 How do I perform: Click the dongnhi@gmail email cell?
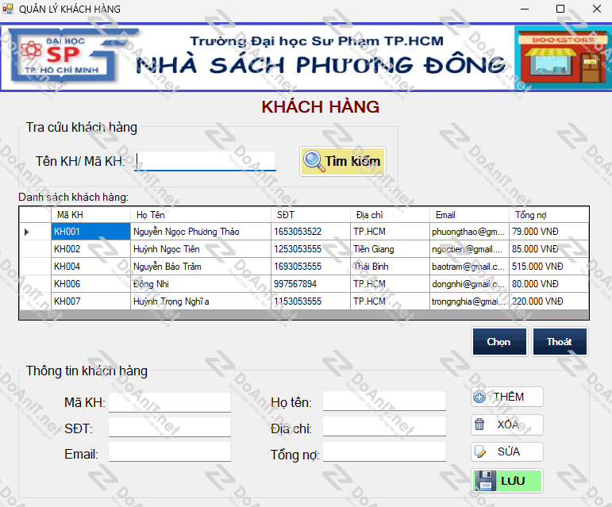(x=470, y=284)
